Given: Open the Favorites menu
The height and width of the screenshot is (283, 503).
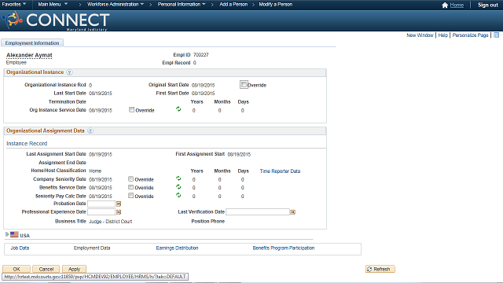Looking at the screenshot, I should click(14, 4).
